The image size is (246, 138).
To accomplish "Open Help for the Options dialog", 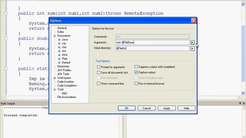I will pyautogui.click(x=186, y=108).
